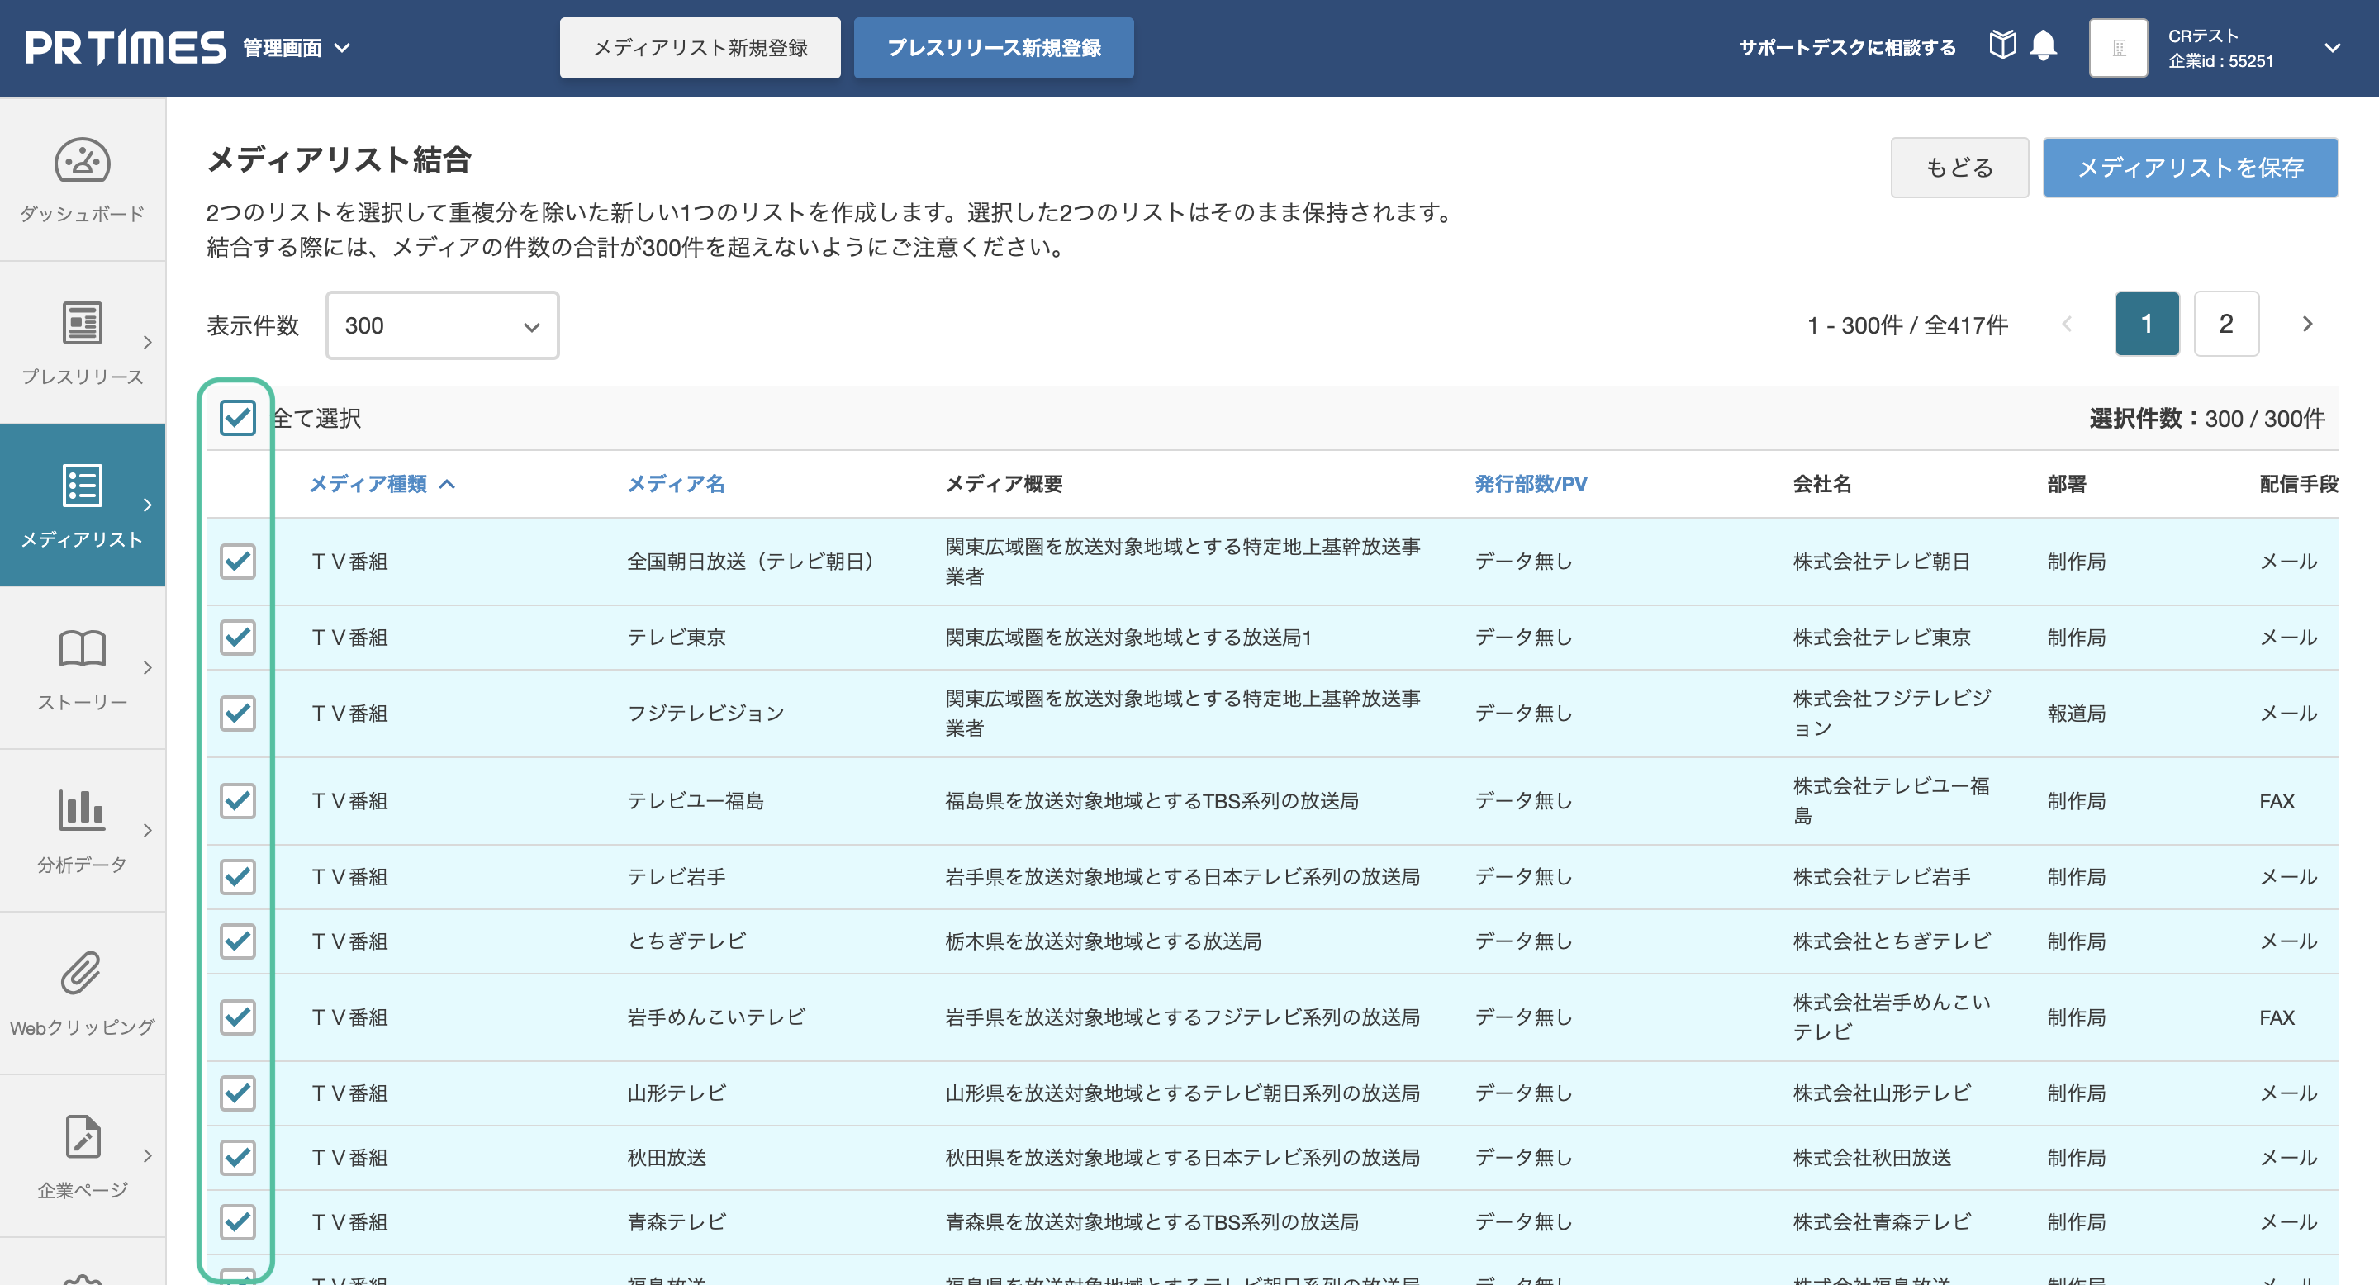Click the 株式会社テレビ岩手 company cell
2379x1285 pixels.
point(1881,876)
